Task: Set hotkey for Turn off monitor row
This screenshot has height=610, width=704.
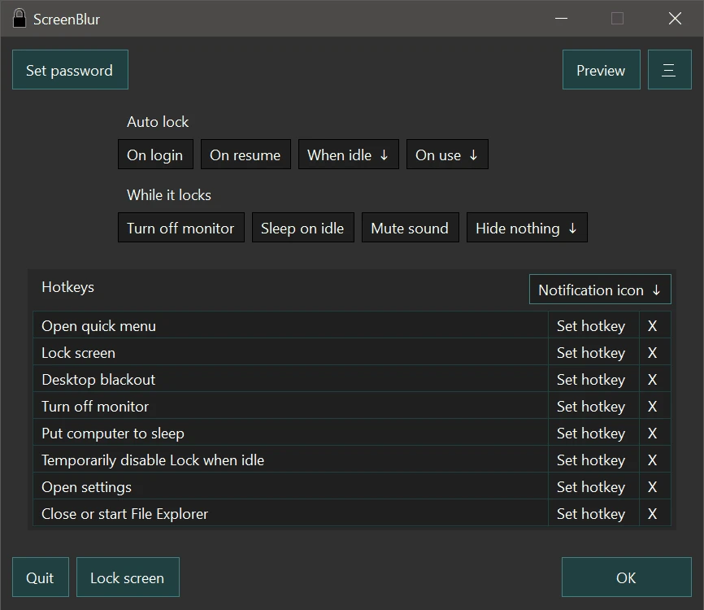Action: (593, 407)
